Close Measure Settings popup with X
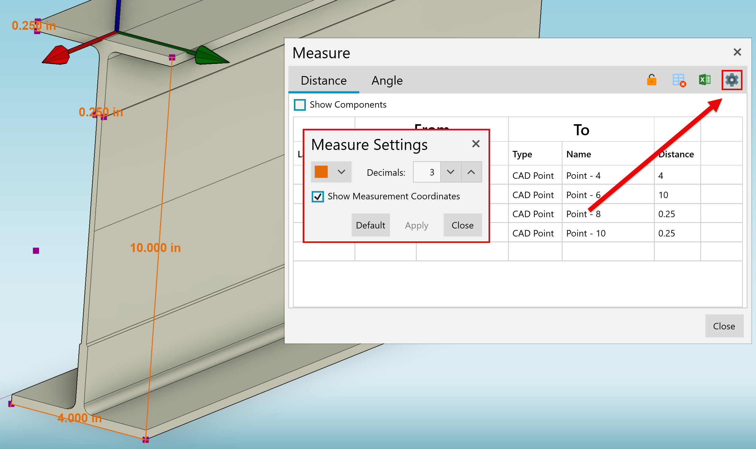The height and width of the screenshot is (449, 756). pyautogui.click(x=476, y=144)
